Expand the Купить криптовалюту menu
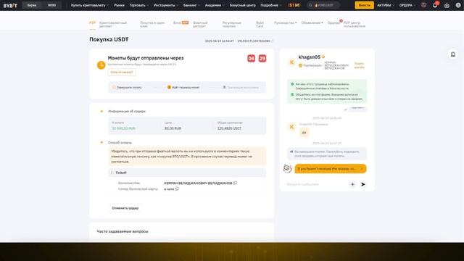 90,5
